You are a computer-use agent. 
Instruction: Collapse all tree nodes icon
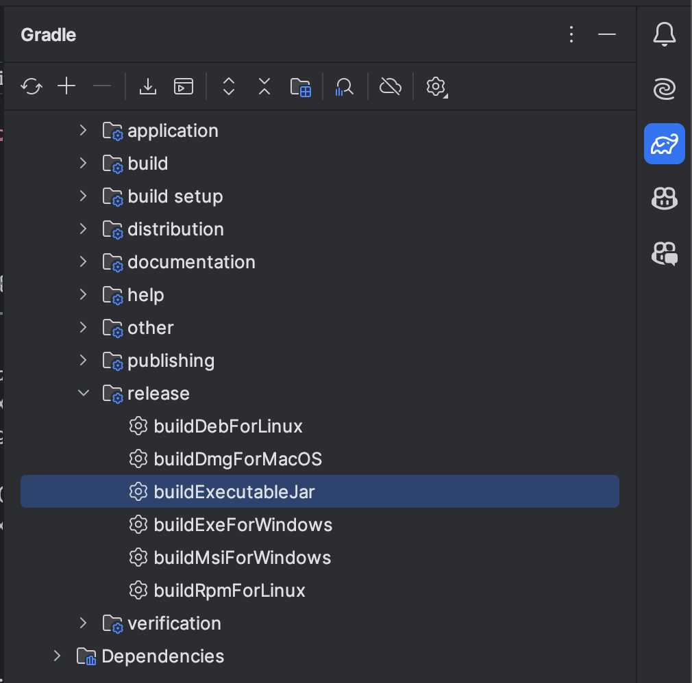[x=264, y=86]
